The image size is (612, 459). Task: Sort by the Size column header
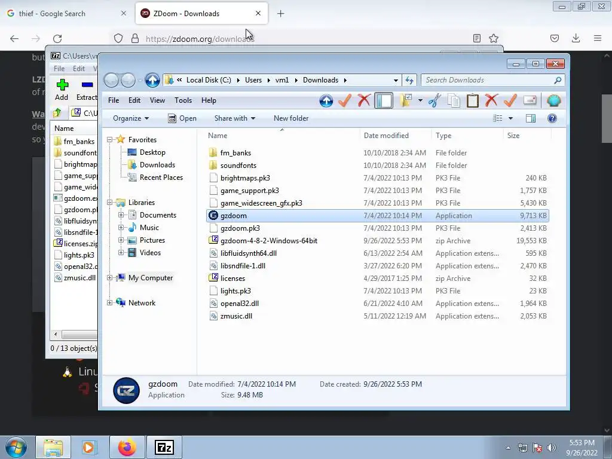point(527,136)
